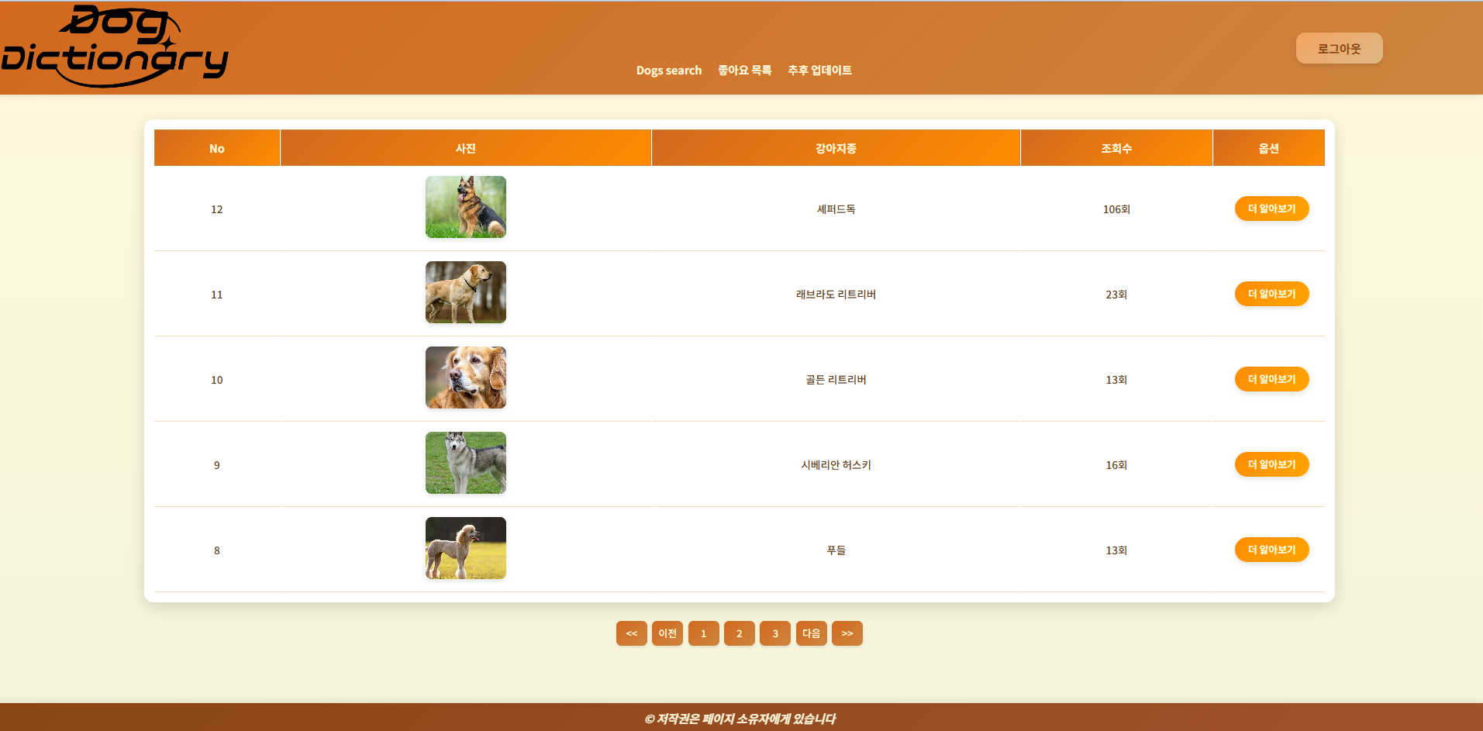This screenshot has width=1483, height=731.
Task: Click the German Shepherd photo thumbnail
Action: click(x=465, y=207)
